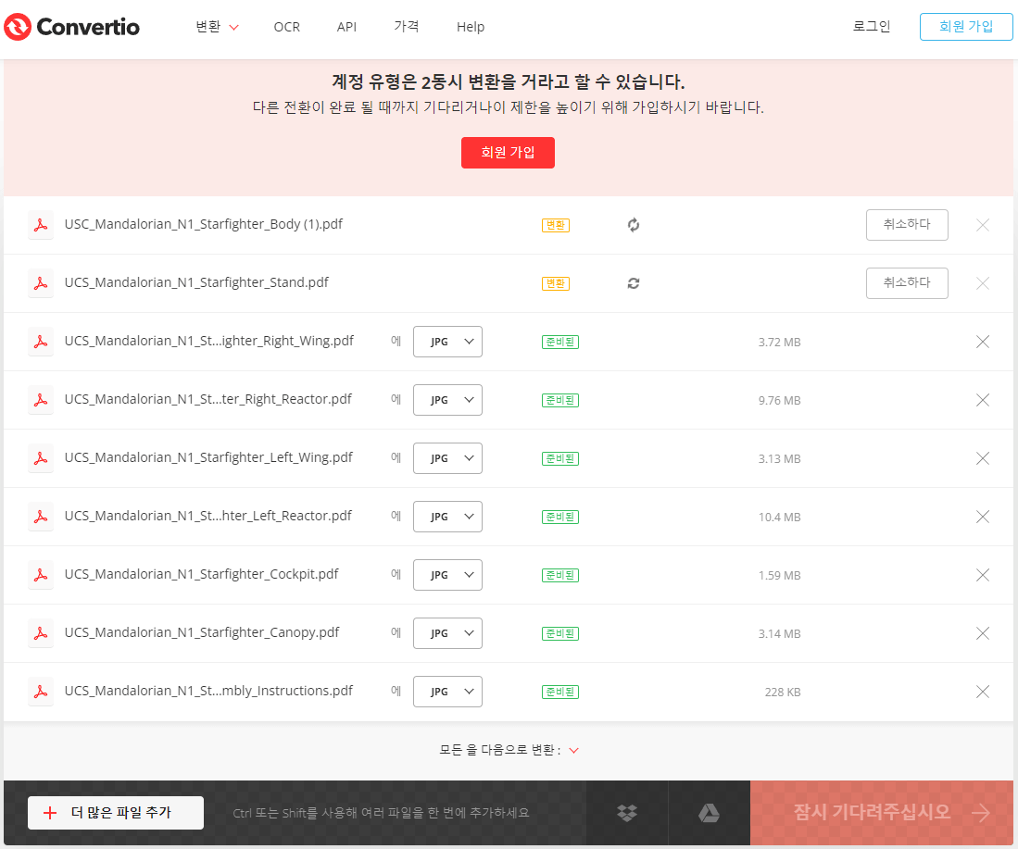The height and width of the screenshot is (849, 1018).
Task: Click the PDF icon beside Assembly_Instructions file
Action: pyautogui.click(x=41, y=691)
